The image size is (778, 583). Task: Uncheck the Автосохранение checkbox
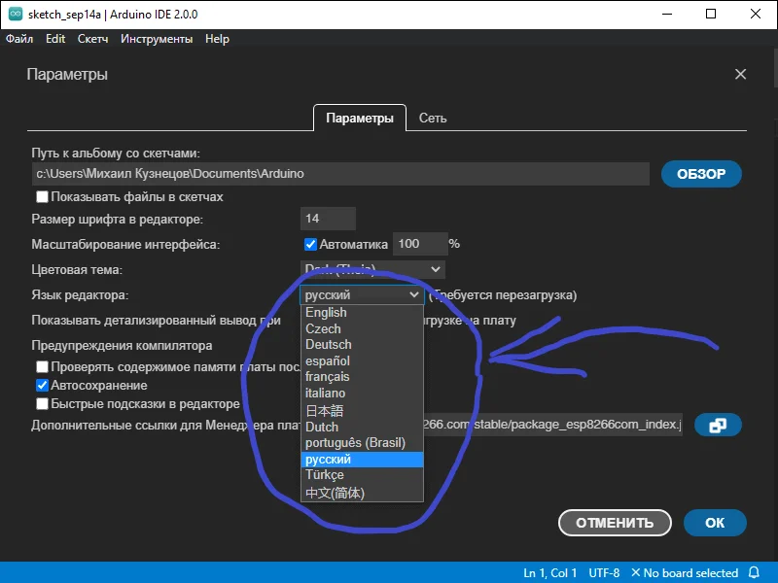(43, 386)
